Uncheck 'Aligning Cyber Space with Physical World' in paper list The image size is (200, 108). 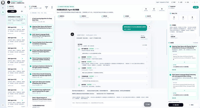(31, 26)
